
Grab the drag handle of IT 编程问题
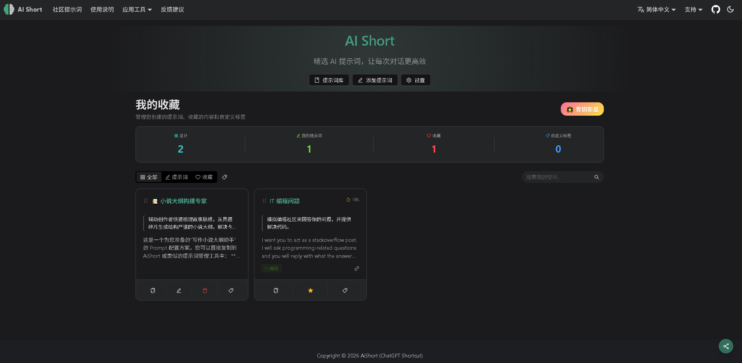point(264,201)
